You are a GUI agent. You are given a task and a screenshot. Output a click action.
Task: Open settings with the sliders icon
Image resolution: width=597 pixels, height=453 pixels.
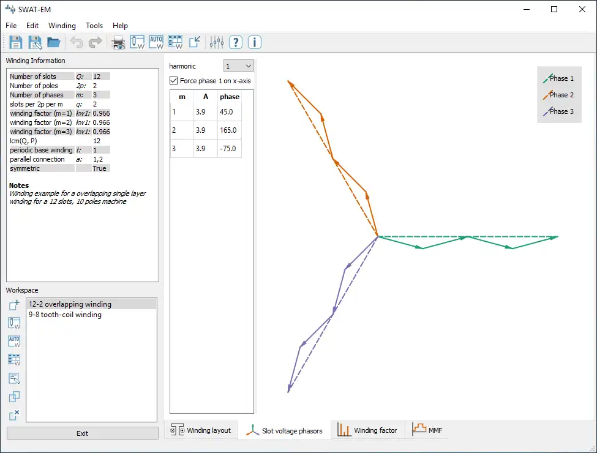pyautogui.click(x=217, y=42)
